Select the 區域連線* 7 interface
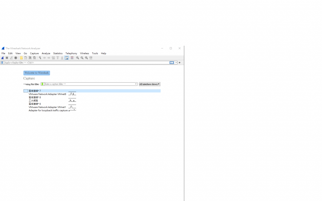Viewport: 322px width, 201px height. click(92, 91)
